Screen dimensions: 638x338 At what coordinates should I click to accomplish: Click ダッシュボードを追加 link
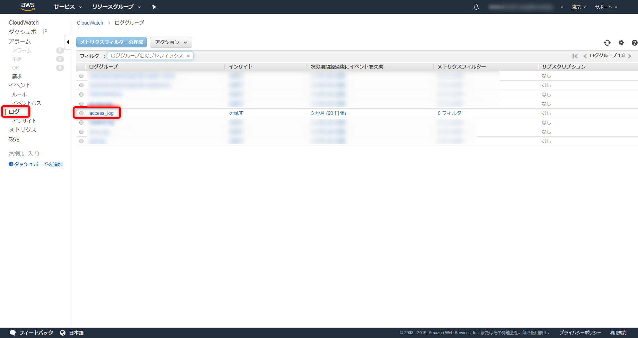coord(36,164)
